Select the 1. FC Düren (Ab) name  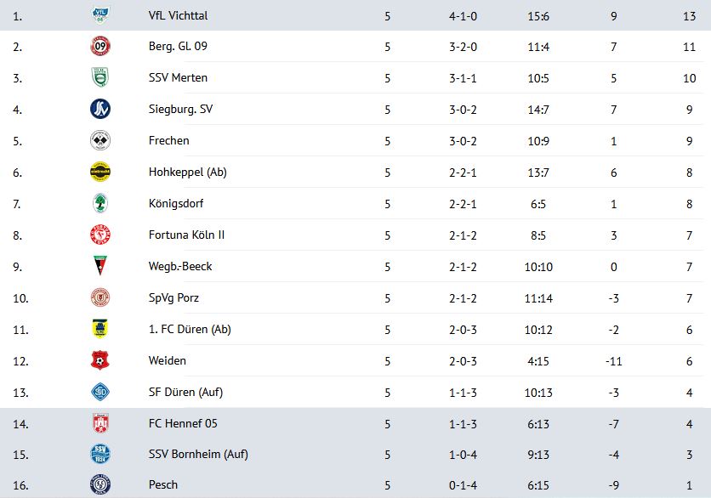[190, 329]
